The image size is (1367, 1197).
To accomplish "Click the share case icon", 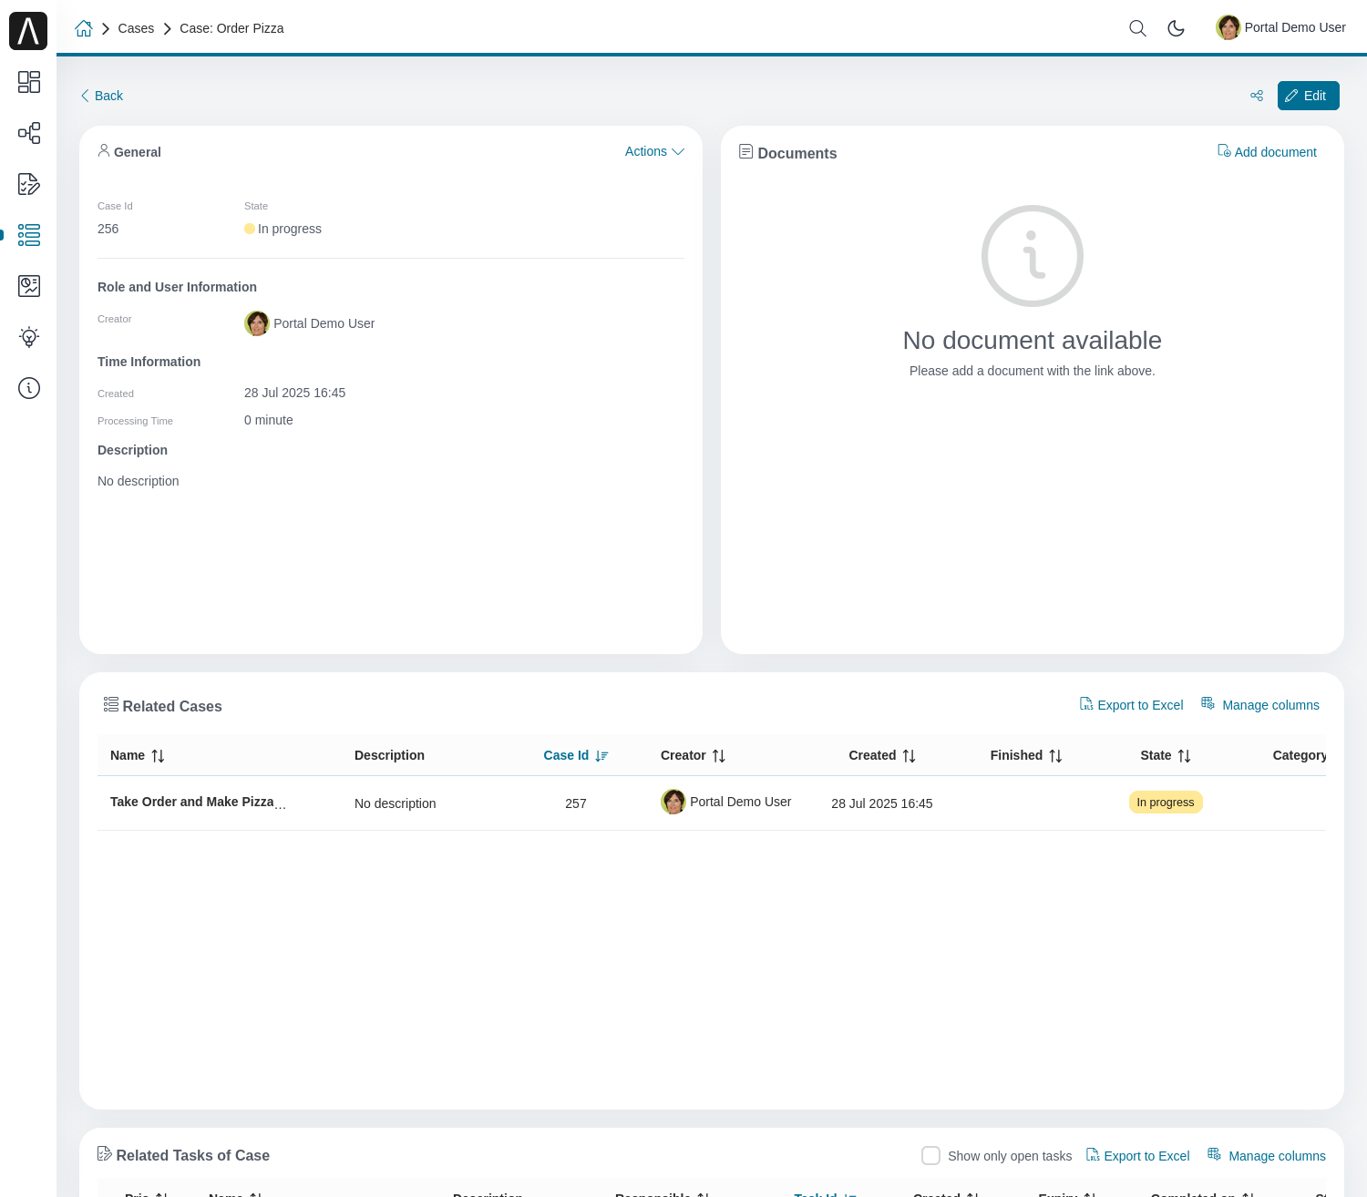I will click(x=1257, y=96).
